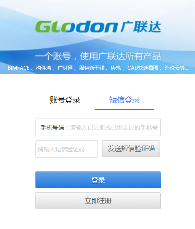Click the Glodon green-blue wordmark logo
The height and width of the screenshot is (229, 195).
76,27
